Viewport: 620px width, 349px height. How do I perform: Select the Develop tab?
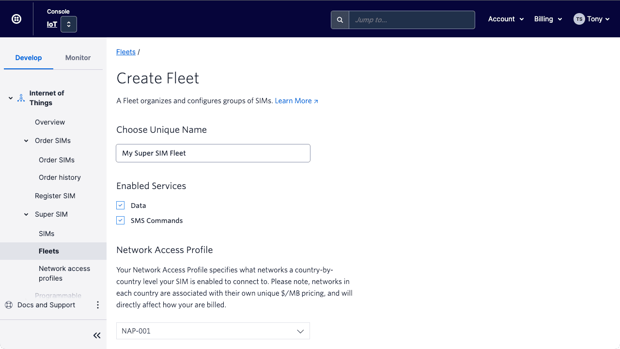pos(29,58)
